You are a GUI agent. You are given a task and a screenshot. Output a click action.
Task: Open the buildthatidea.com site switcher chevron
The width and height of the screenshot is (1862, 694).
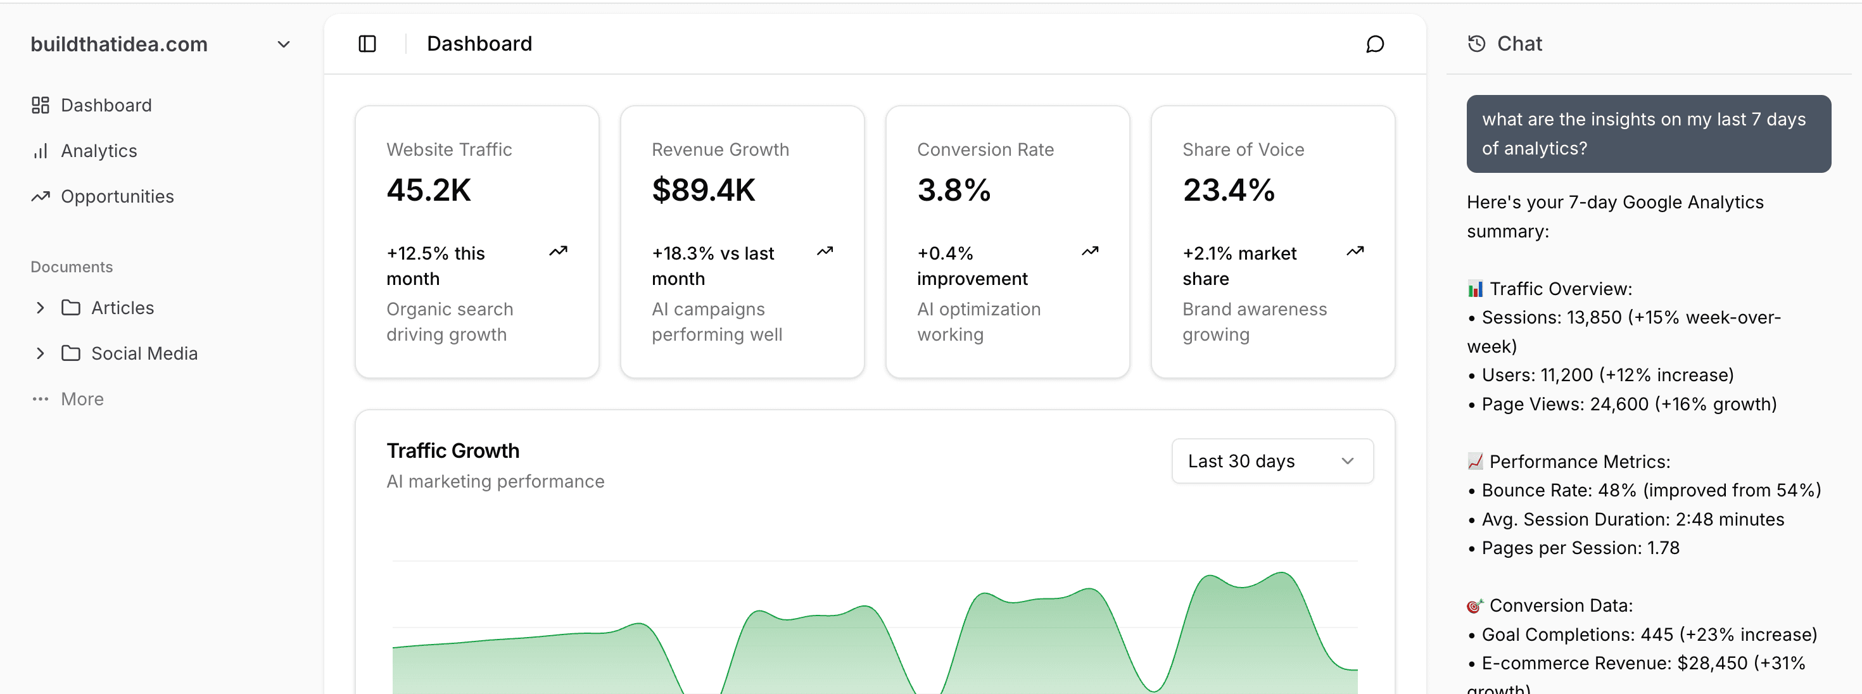[x=284, y=45]
